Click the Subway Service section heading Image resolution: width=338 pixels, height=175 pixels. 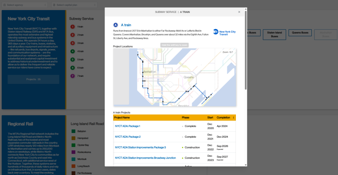coord(81,19)
